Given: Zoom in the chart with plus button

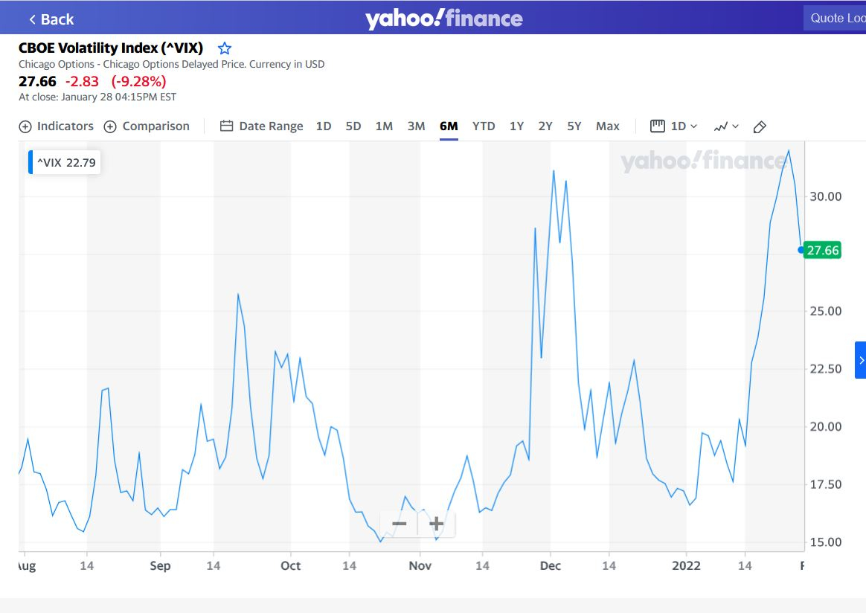Looking at the screenshot, I should (x=436, y=524).
